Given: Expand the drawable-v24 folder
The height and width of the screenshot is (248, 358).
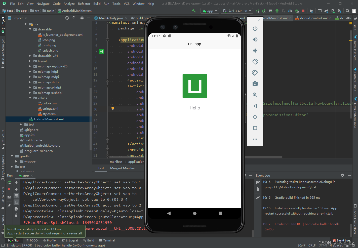Looking at the screenshot, I should click(x=30, y=56).
